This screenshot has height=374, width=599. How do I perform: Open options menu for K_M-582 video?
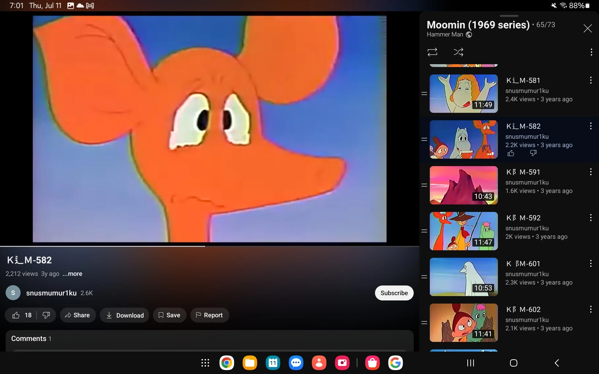point(591,126)
